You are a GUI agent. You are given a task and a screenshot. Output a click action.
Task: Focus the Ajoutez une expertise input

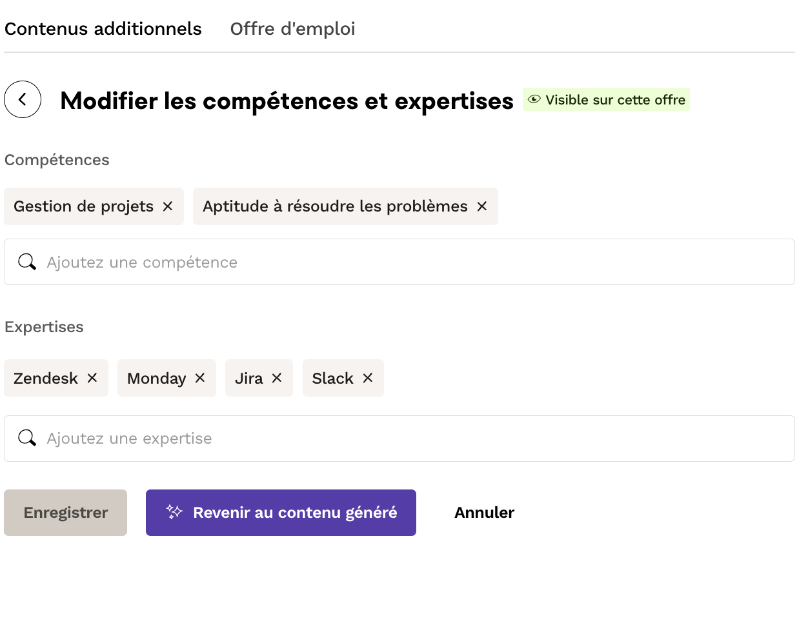point(413,439)
